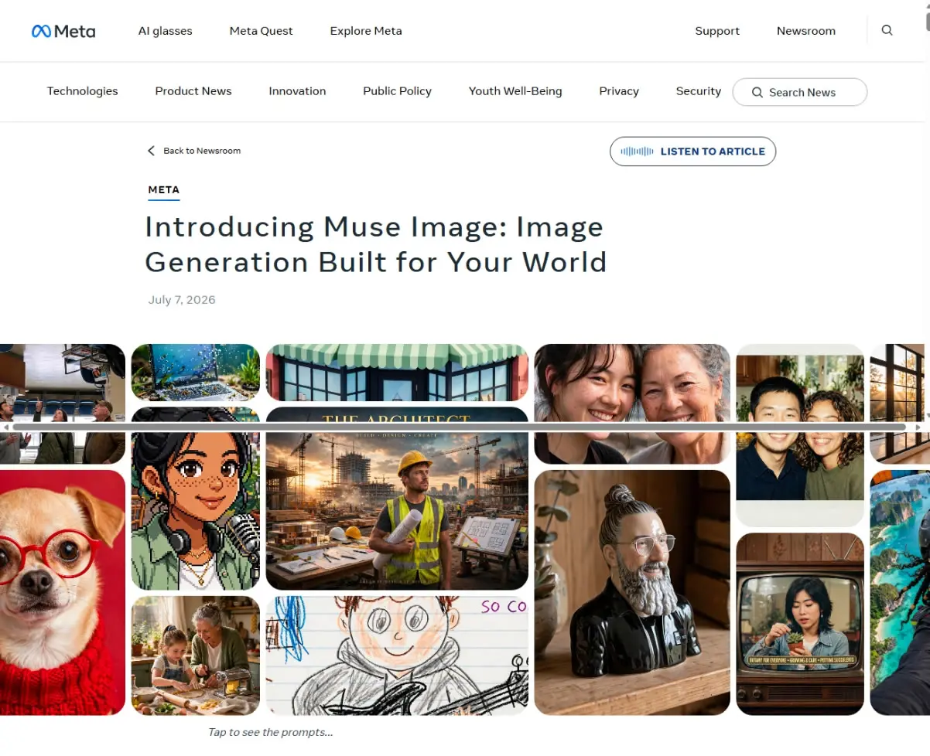Click the Meta logo
This screenshot has height=756, width=930.
[63, 31]
